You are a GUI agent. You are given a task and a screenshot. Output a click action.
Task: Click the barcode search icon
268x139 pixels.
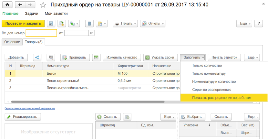[x=51, y=57]
